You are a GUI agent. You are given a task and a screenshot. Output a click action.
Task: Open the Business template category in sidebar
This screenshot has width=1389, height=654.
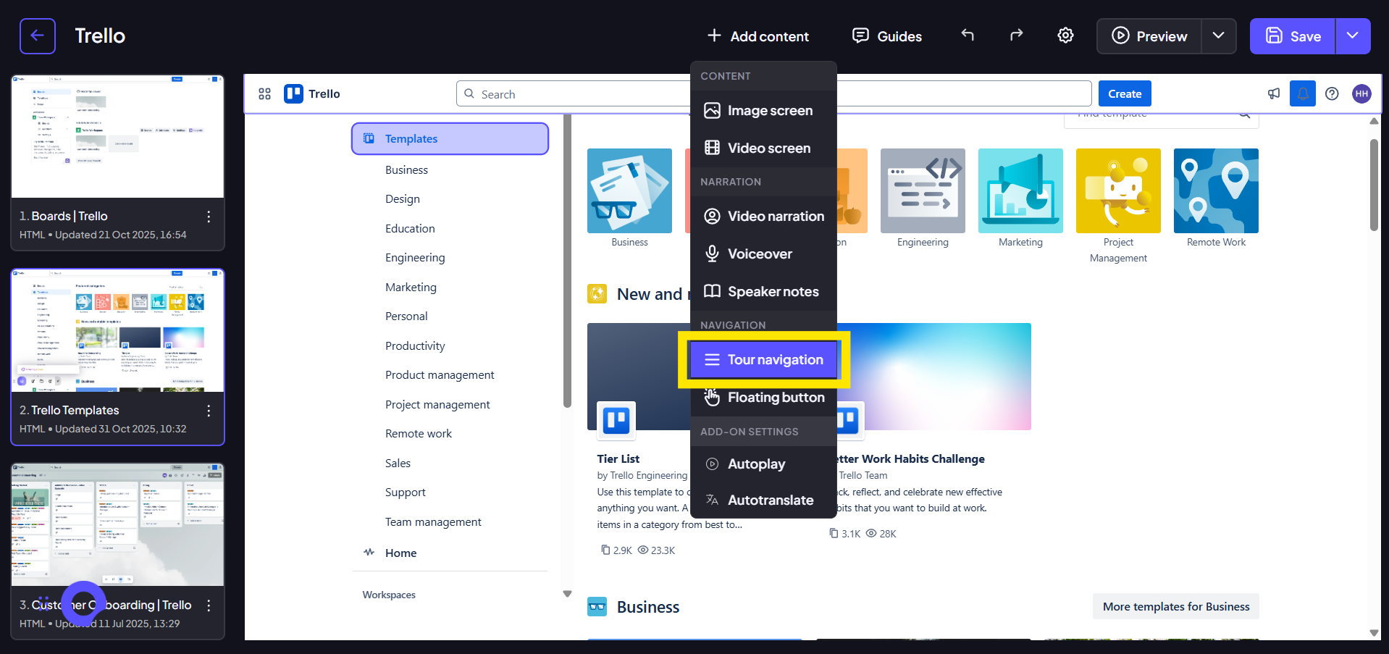(x=406, y=170)
